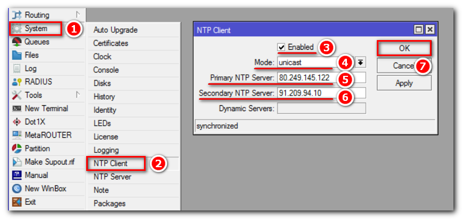Expand the Tools submenu arrow
The image size is (462, 219).
(78, 95)
